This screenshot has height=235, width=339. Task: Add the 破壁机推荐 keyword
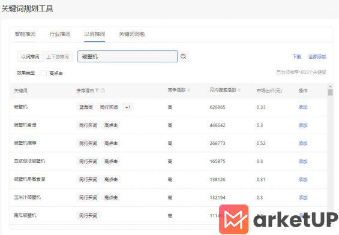click(303, 143)
